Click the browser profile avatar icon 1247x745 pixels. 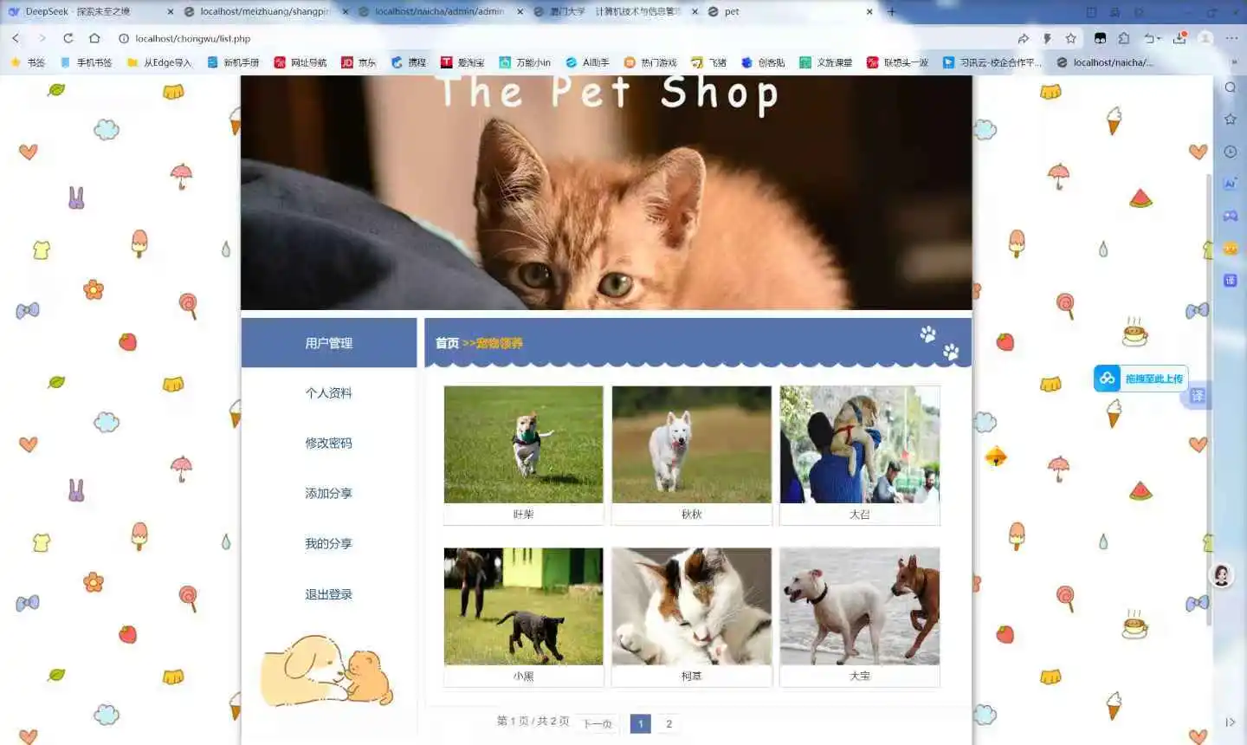pos(1206,38)
